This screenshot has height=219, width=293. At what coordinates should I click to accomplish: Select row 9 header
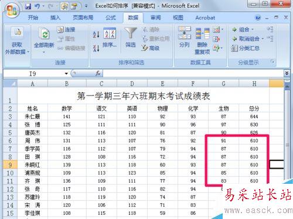click(x=10, y=165)
